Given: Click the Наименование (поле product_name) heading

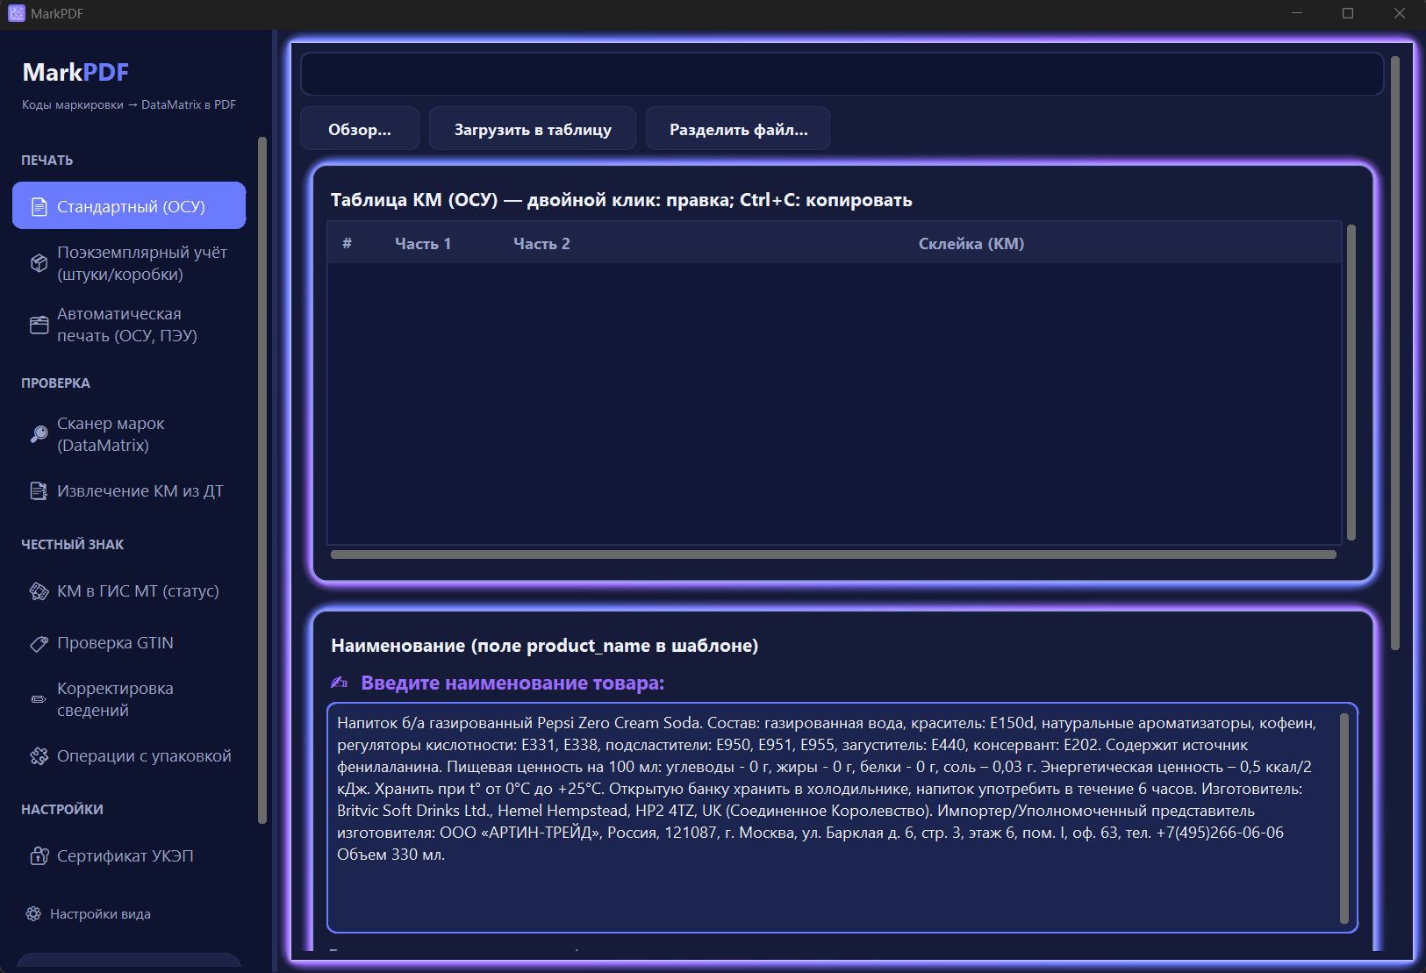Looking at the screenshot, I should coord(545,646).
